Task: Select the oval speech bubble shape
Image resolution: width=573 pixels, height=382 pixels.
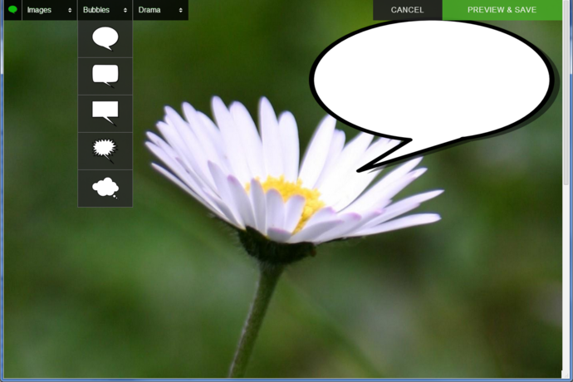Action: [x=105, y=39]
